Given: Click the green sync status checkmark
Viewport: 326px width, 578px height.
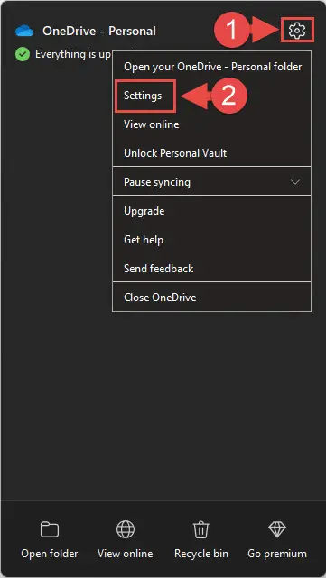Looking at the screenshot, I should 23,55.
